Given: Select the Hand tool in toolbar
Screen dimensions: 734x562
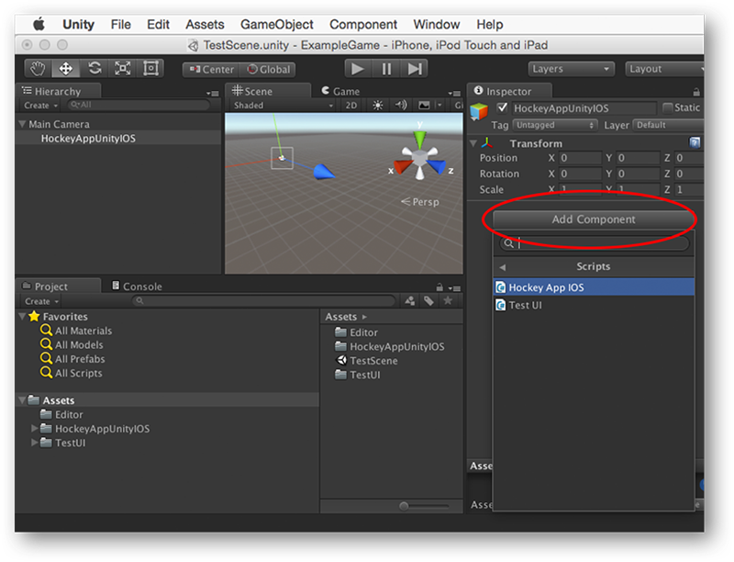Looking at the screenshot, I should point(38,69).
